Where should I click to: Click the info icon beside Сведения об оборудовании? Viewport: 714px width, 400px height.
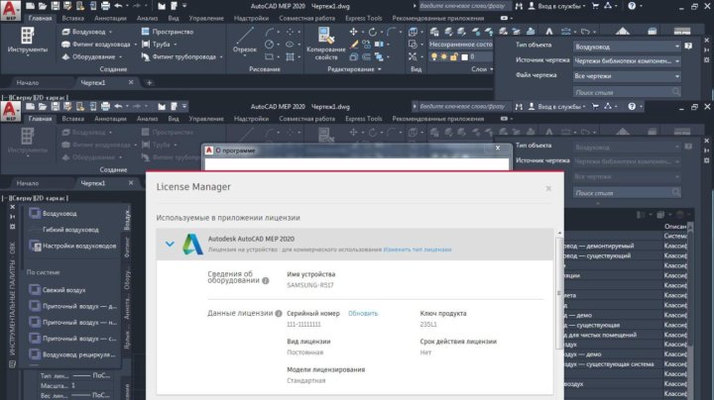pyautogui.click(x=266, y=281)
